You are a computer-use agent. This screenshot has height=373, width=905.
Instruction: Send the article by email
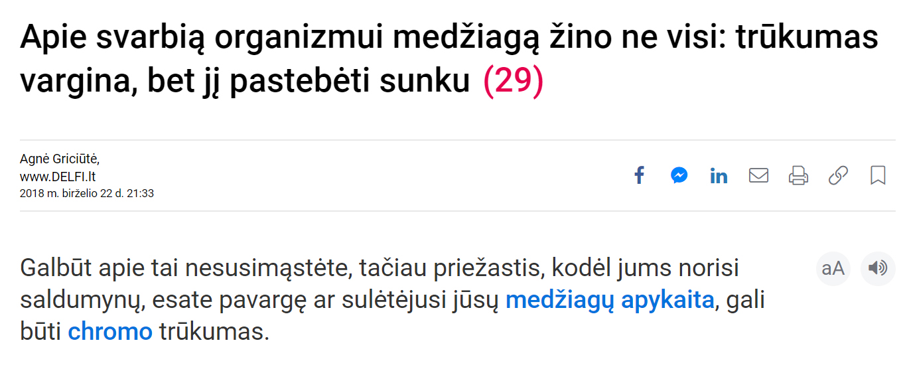point(758,176)
